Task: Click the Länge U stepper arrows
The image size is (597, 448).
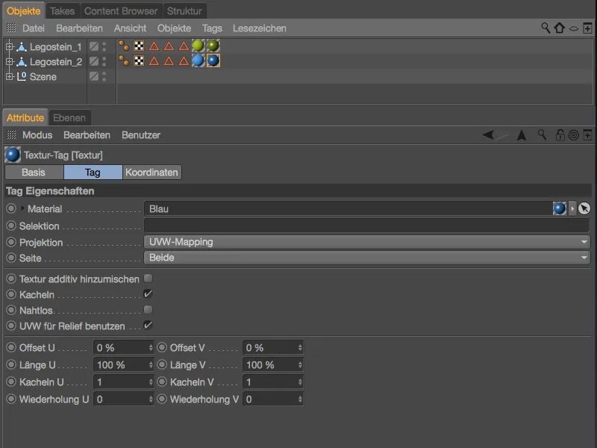Action: pyautogui.click(x=151, y=364)
